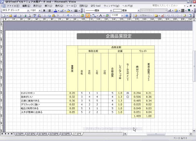
Task: Click the fill color bucket button
Action: click(x=68, y=11)
